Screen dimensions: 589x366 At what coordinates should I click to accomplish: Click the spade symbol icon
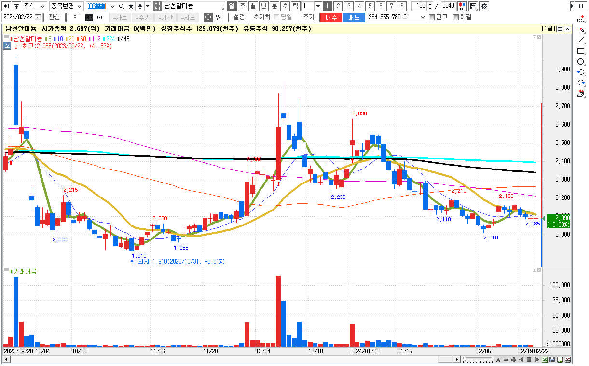[x=140, y=6]
